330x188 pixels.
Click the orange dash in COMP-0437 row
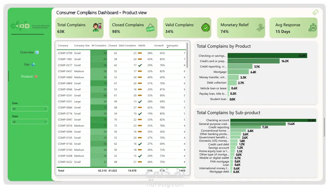click(140, 72)
